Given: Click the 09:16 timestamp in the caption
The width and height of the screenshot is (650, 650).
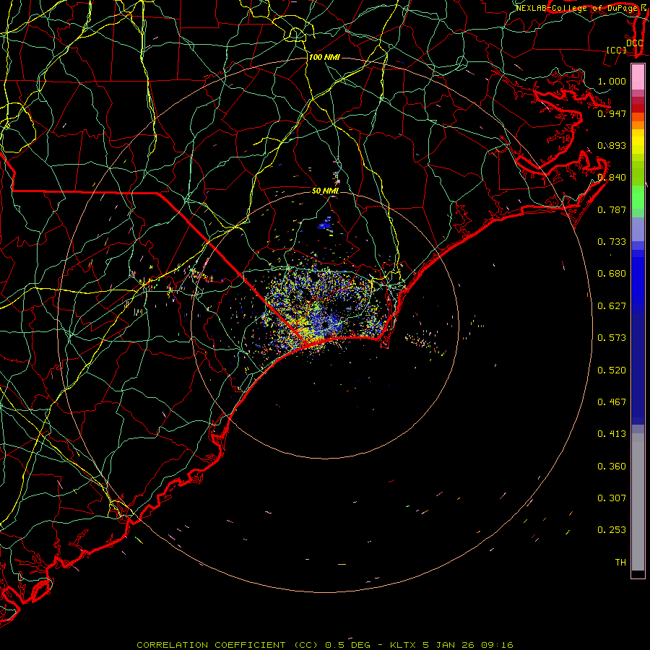Looking at the screenshot, I should coord(497,645).
